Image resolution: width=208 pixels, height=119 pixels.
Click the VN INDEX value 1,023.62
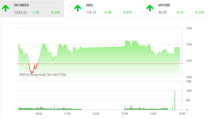point(20,12)
